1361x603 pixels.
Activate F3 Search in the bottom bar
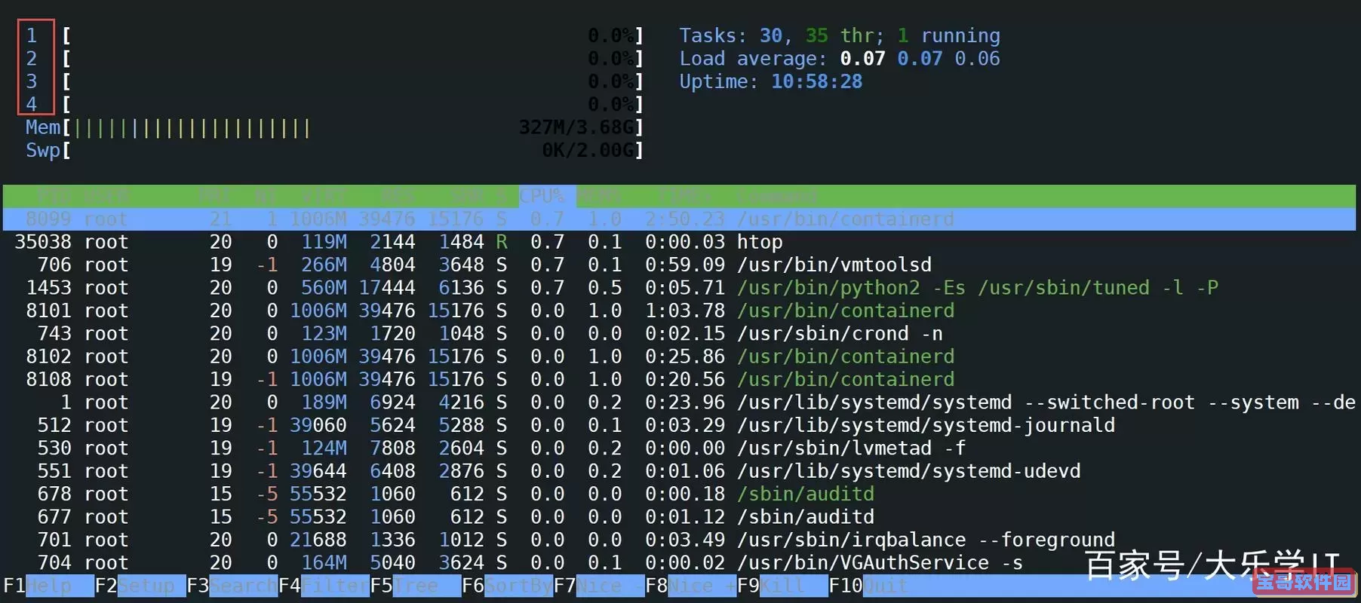(x=232, y=586)
